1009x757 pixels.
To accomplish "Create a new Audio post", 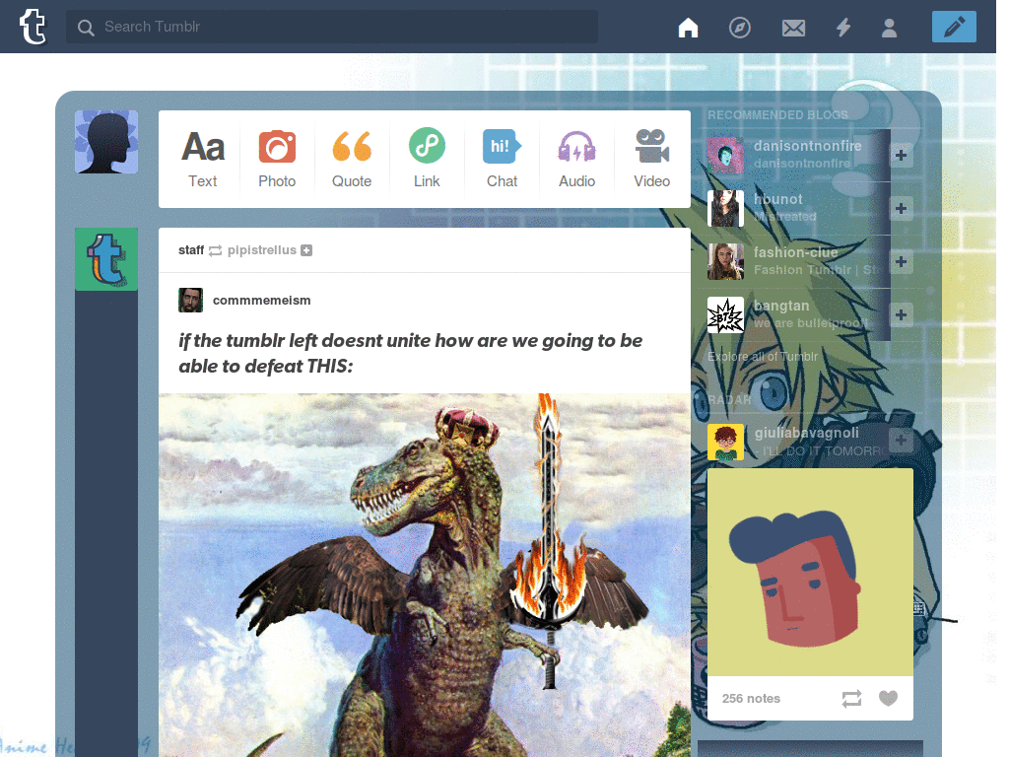I will (x=576, y=159).
